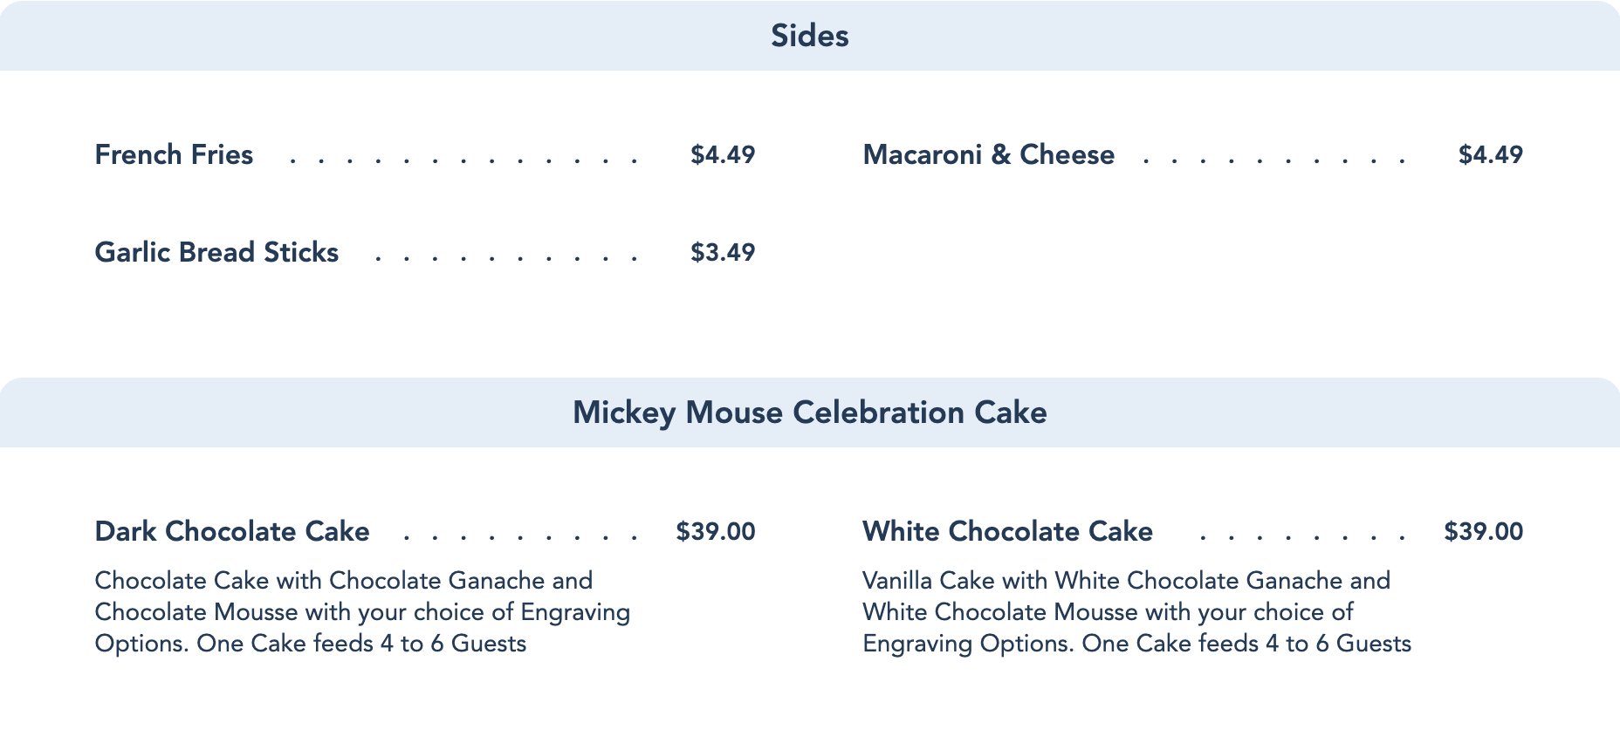Click "Chocolate Cake with Chocolate Ganache and" line
The width and height of the screenshot is (1620, 750).
click(343, 581)
